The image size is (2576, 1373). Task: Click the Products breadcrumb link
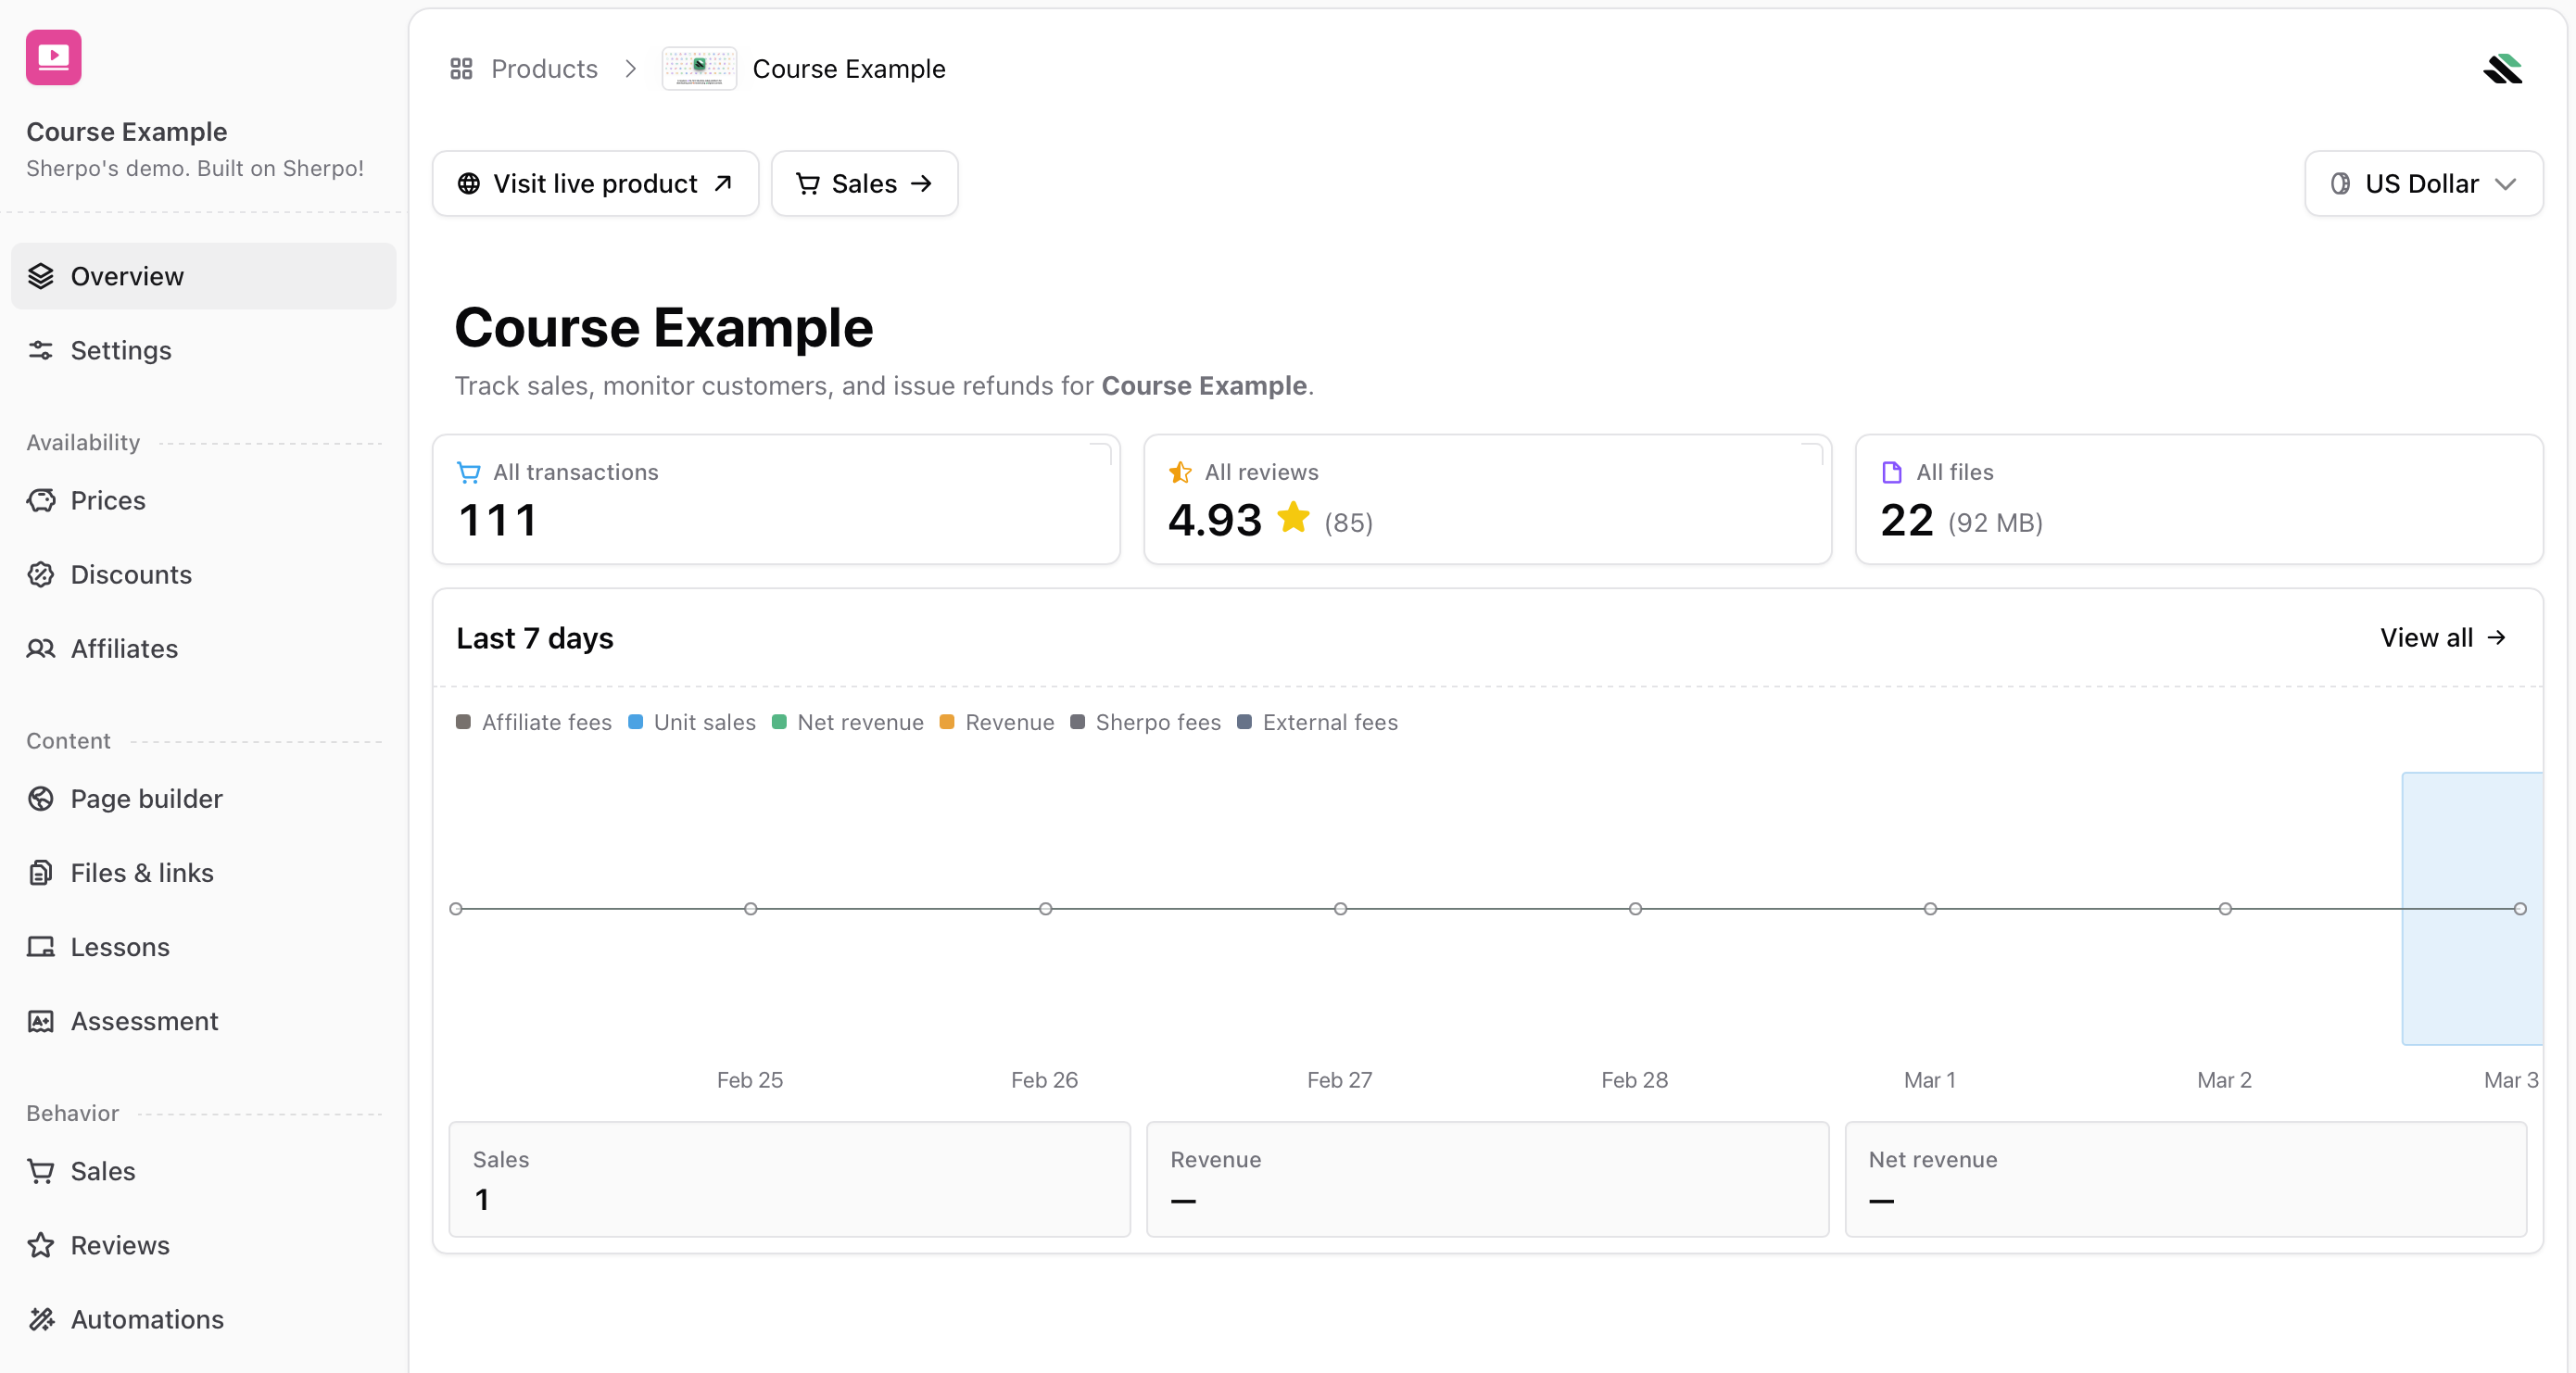tap(544, 69)
